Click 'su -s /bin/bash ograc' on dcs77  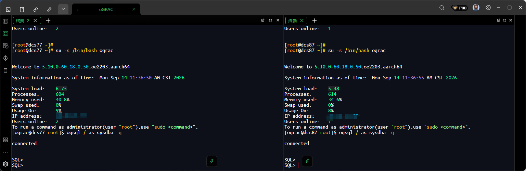[x=85, y=51]
